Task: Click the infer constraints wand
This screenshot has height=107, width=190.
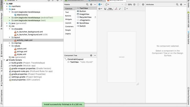Action: tap(120, 9)
